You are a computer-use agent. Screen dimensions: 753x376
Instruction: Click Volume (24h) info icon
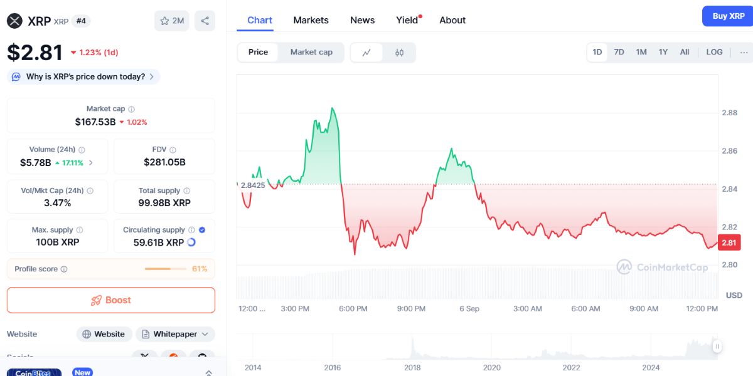(82, 150)
